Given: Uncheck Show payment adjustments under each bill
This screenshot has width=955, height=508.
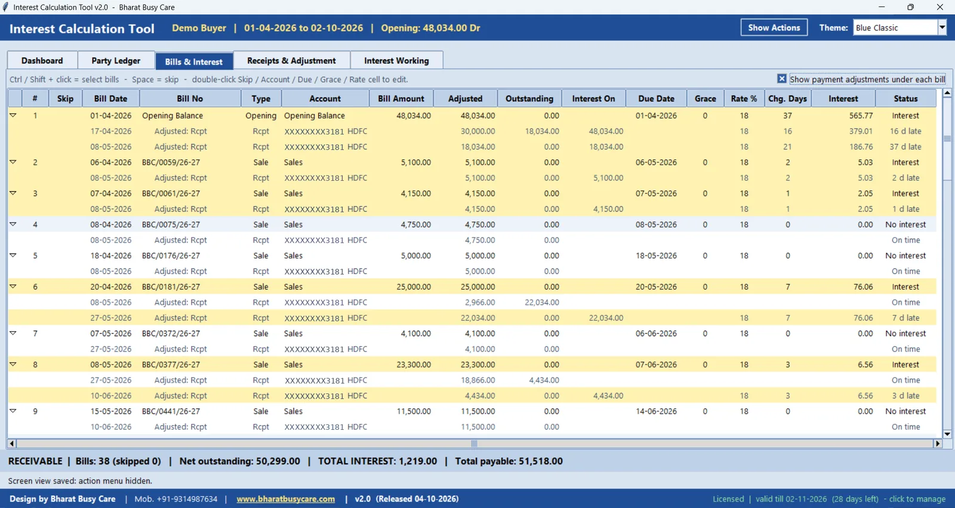Looking at the screenshot, I should pyautogui.click(x=781, y=79).
